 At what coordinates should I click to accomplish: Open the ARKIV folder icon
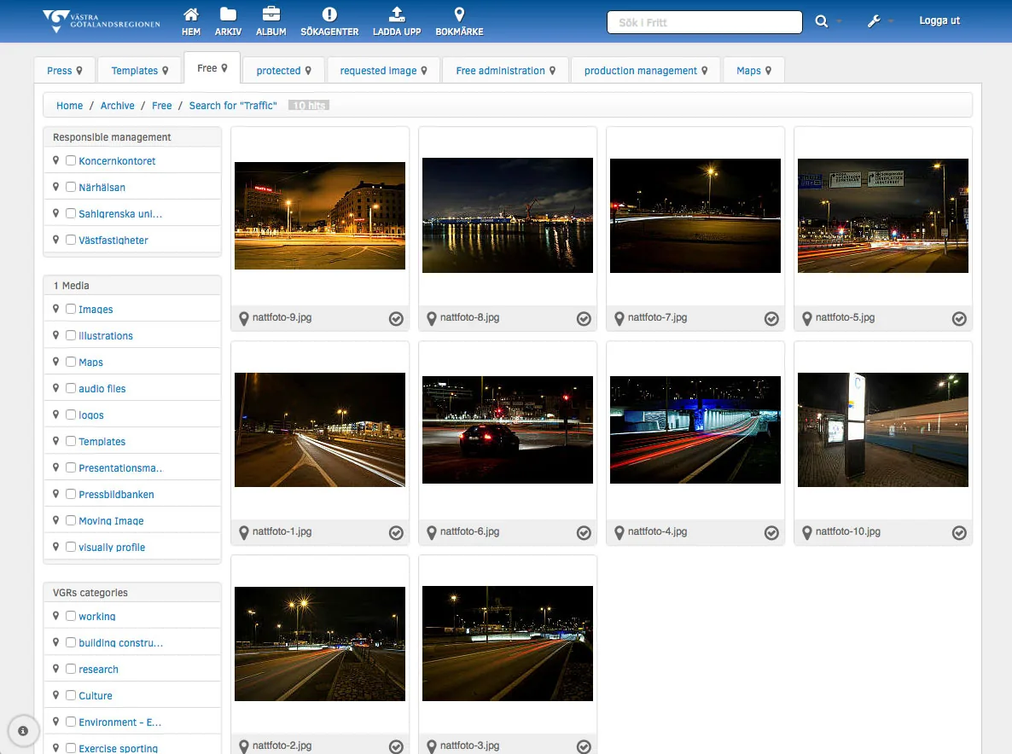[x=228, y=14]
